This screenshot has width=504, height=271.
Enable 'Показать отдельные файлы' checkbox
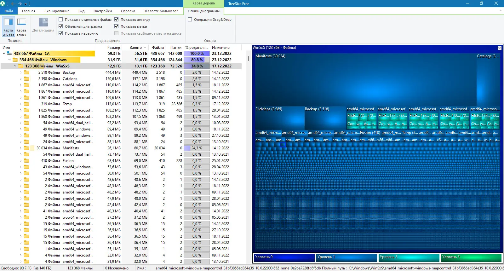point(61,20)
